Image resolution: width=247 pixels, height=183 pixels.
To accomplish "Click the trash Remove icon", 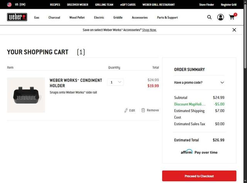I will pos(143,110).
